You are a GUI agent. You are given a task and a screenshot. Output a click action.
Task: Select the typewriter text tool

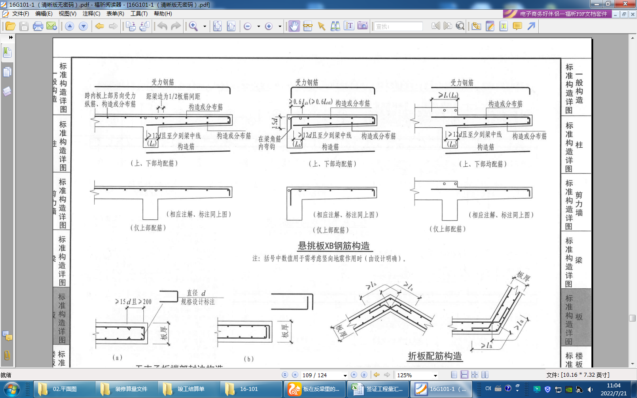click(503, 26)
